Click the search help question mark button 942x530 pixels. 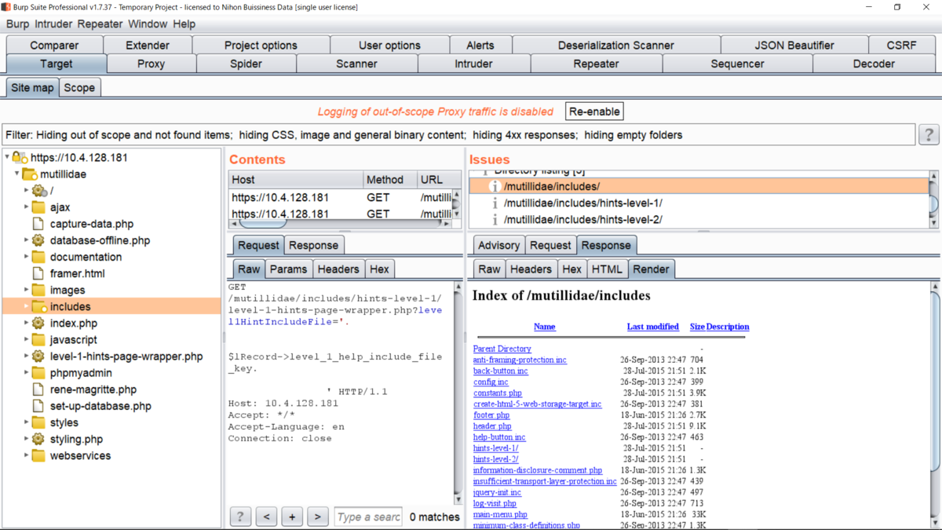[240, 517]
